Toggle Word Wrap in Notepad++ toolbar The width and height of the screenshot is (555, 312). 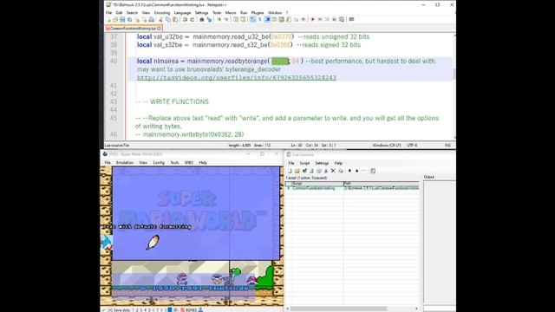tap(251, 19)
